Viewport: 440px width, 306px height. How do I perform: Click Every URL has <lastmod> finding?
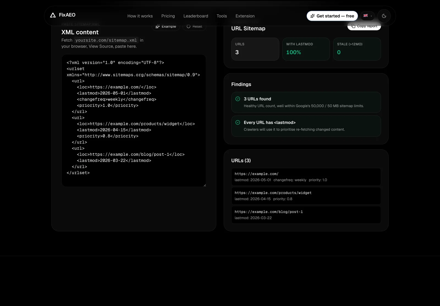(306, 126)
